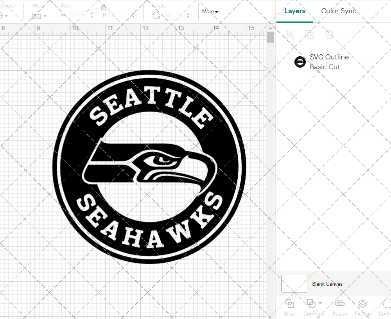Expand the Combine options arrow

click(320, 303)
